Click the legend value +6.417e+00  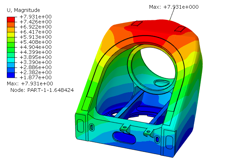coord(35,32)
